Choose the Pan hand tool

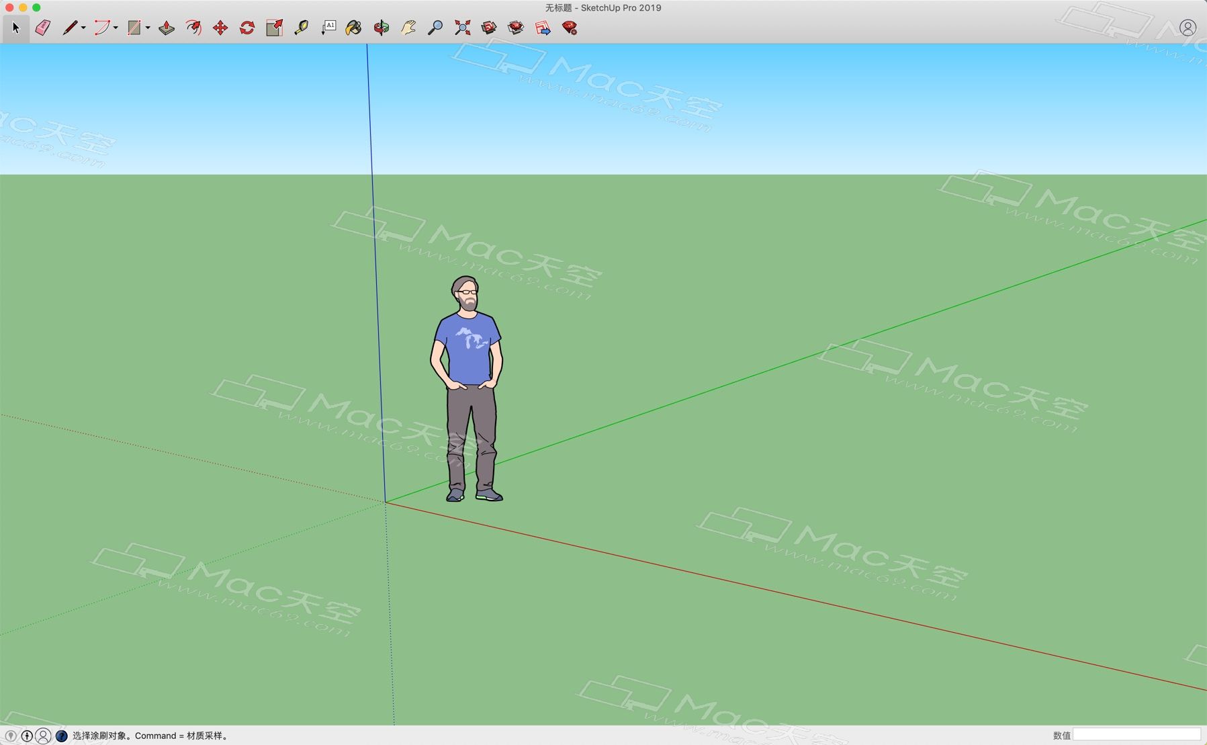point(408,28)
